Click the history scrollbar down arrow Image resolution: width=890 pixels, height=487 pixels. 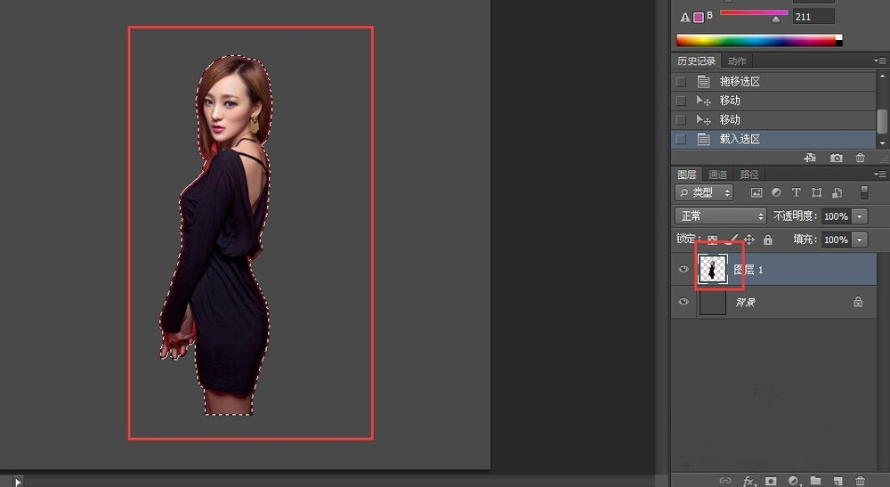tap(882, 144)
